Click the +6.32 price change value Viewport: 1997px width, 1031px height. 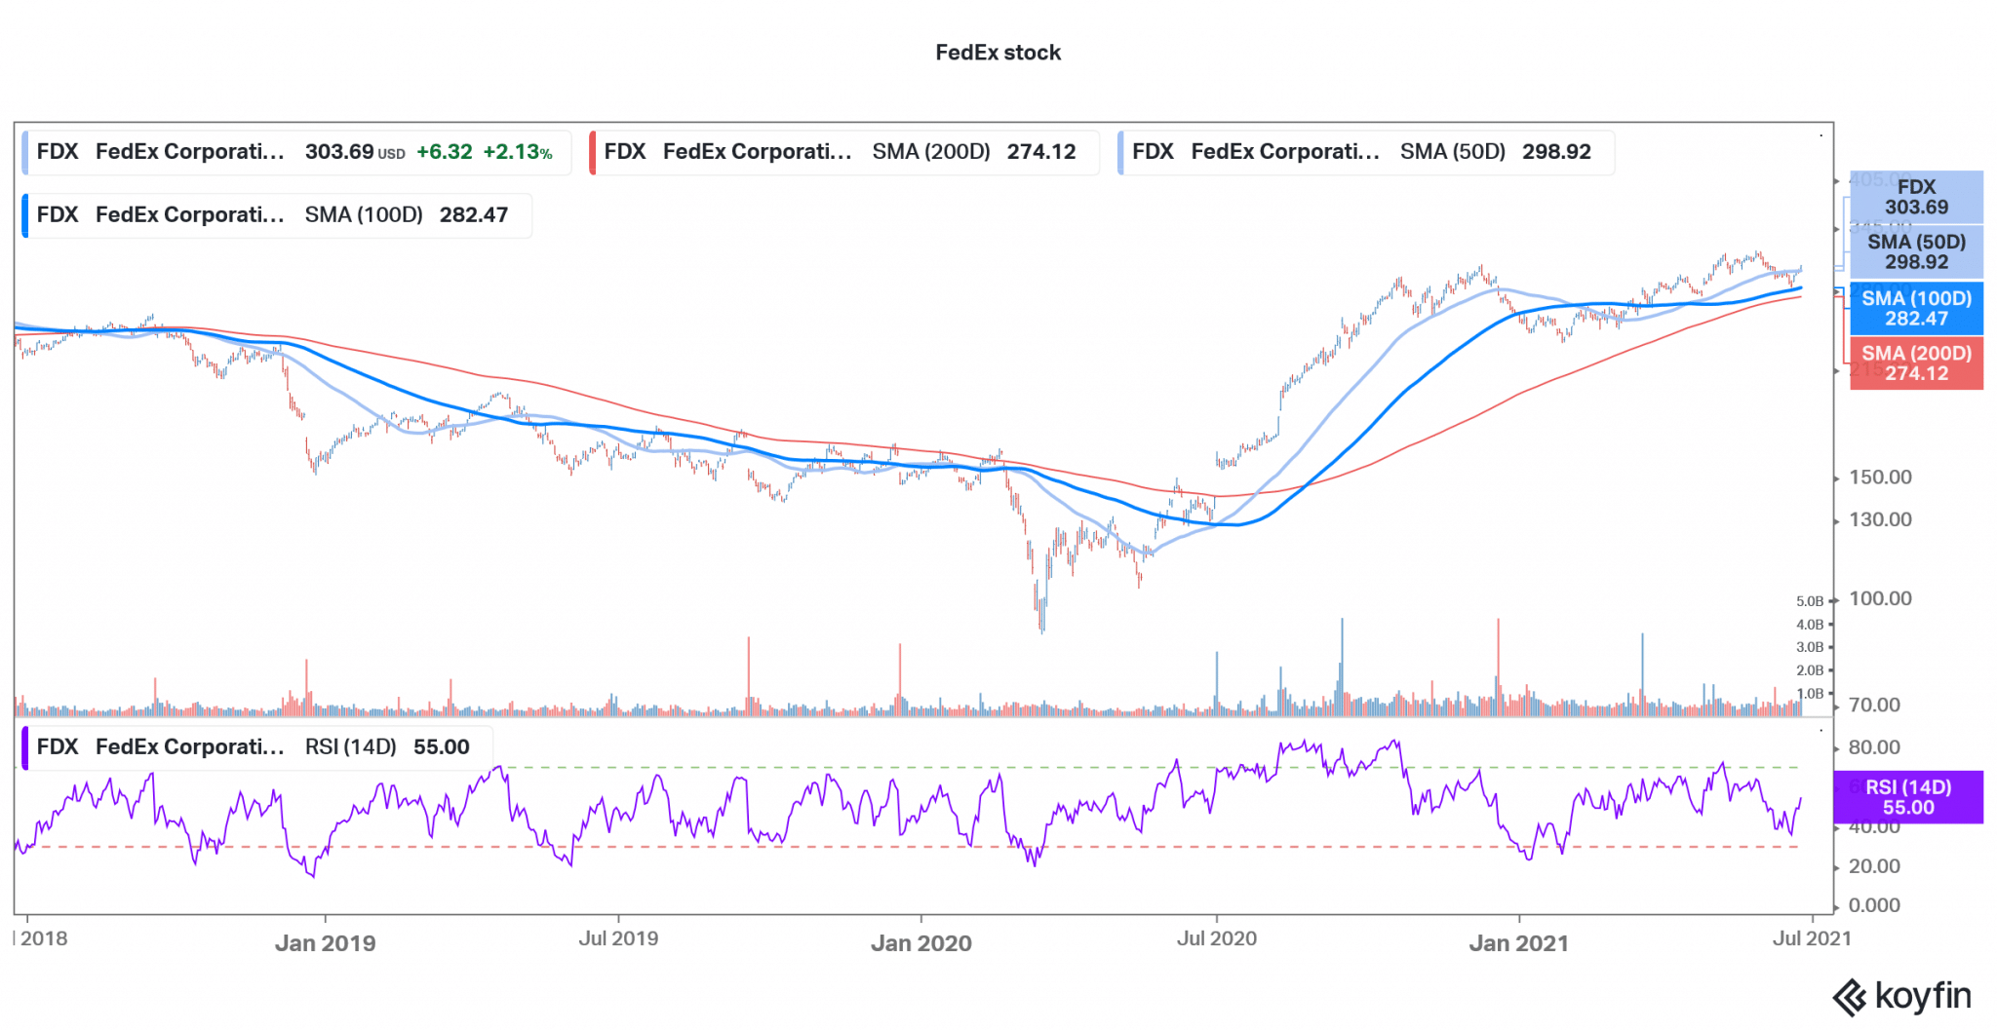(444, 152)
